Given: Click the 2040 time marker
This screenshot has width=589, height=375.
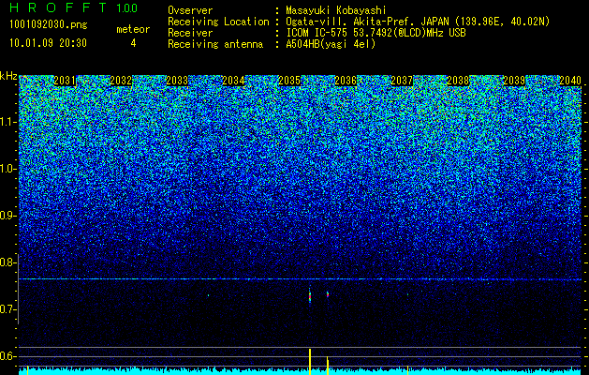Looking at the screenshot, I should pyautogui.click(x=570, y=81).
